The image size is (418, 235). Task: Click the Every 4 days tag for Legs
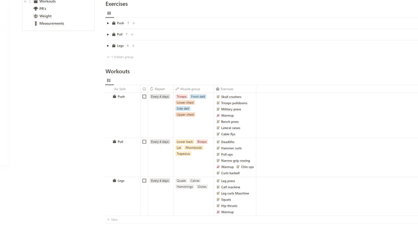(160, 181)
